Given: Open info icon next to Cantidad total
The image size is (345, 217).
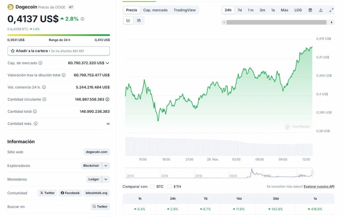Looking at the screenshot, I should [35, 111].
